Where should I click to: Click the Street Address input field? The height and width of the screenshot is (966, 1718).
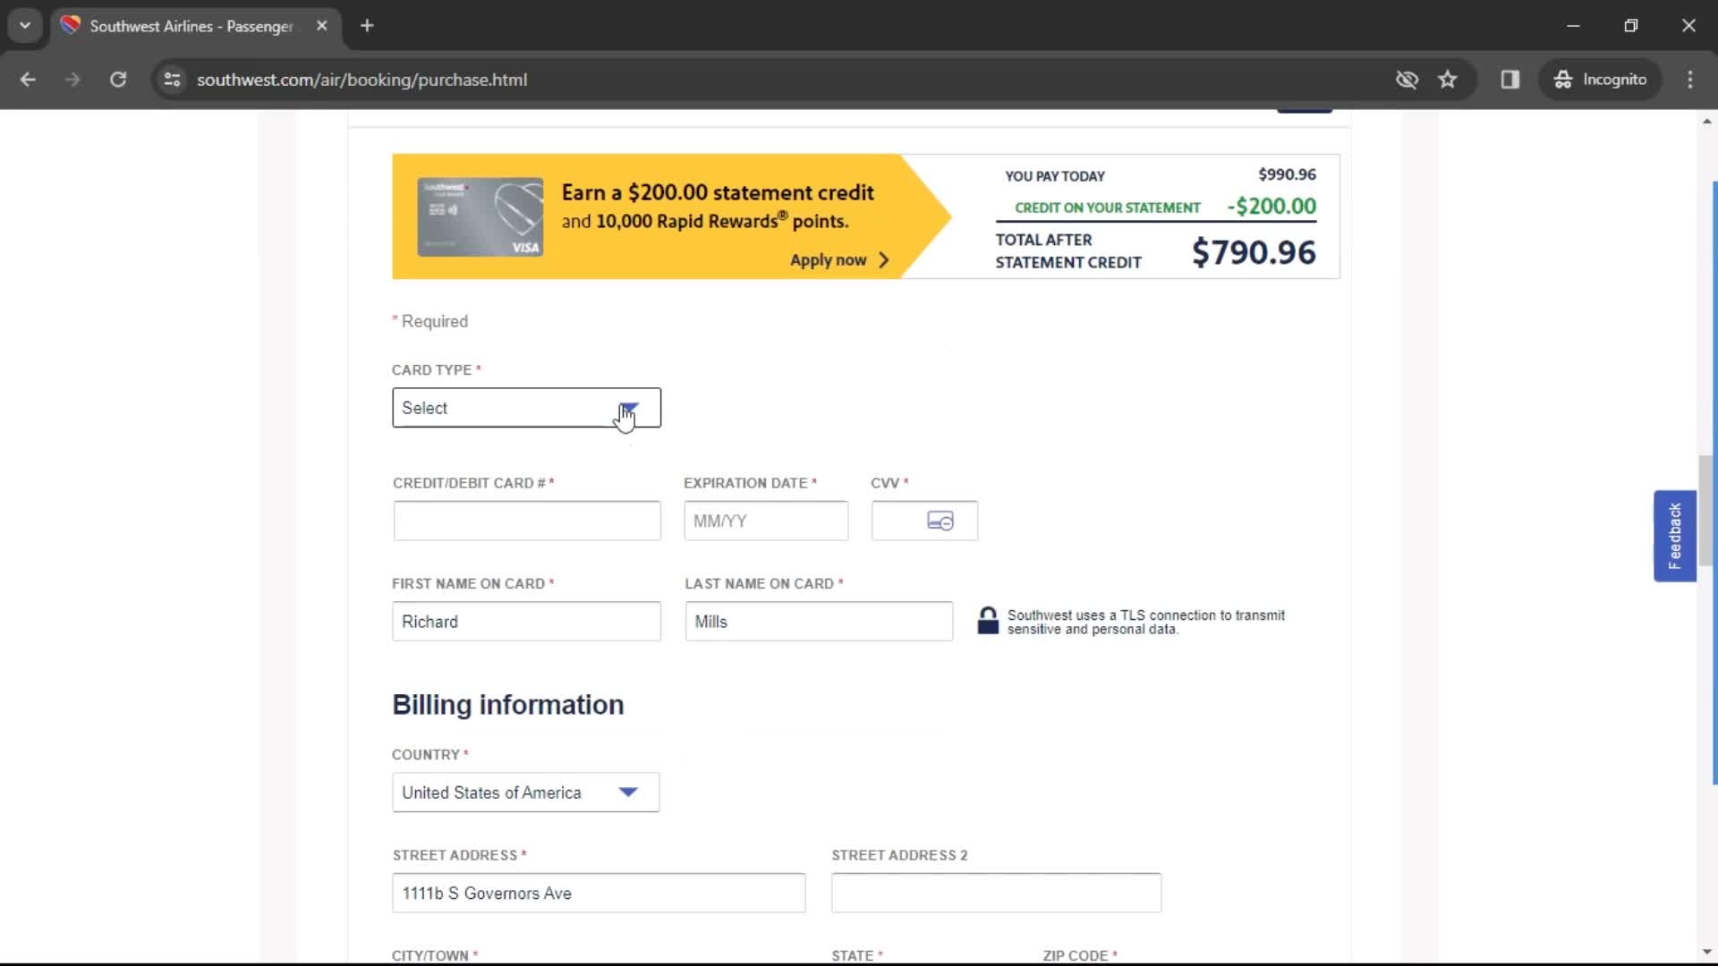tap(597, 893)
